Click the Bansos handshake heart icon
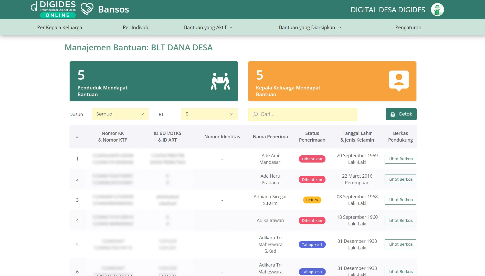485x276 pixels. tap(87, 9)
